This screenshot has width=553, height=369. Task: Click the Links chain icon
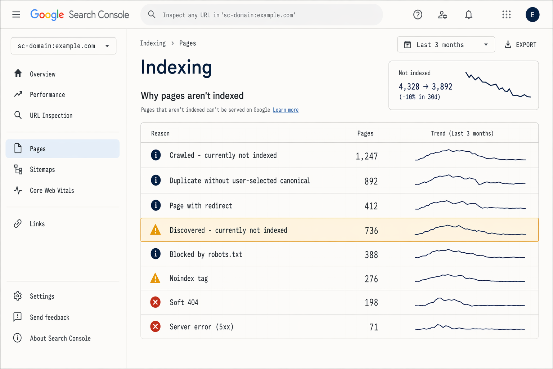(18, 224)
